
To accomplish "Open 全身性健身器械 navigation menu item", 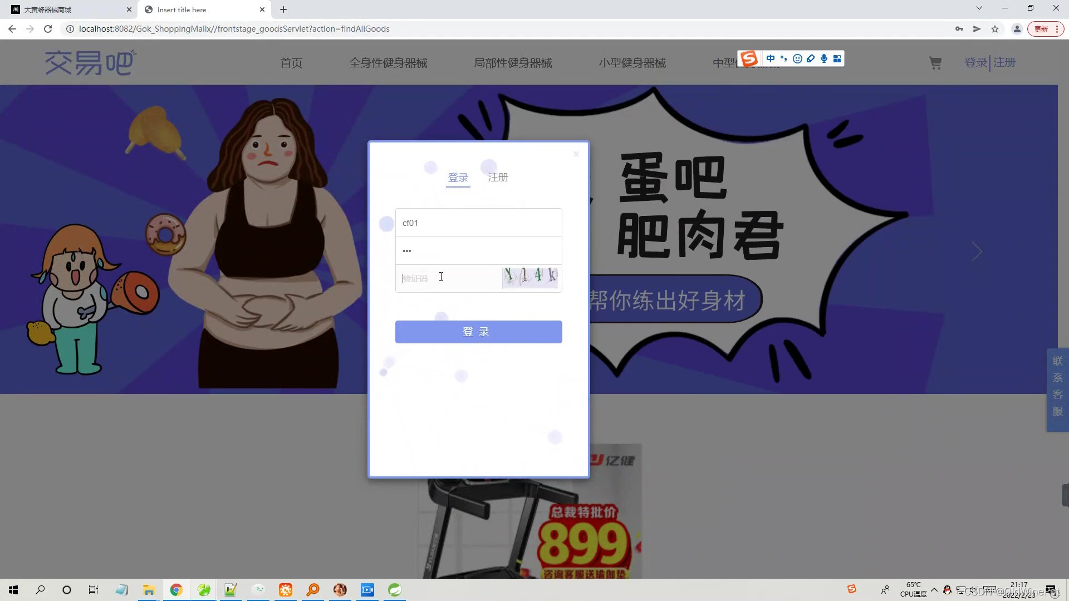I will point(388,63).
